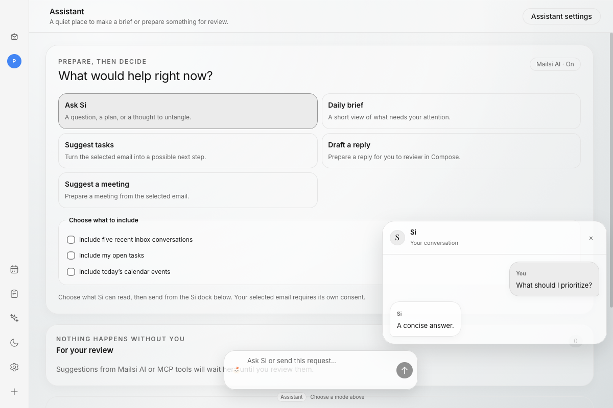Select the Draft a reply mode card
The image size is (613, 408).
[451, 150]
